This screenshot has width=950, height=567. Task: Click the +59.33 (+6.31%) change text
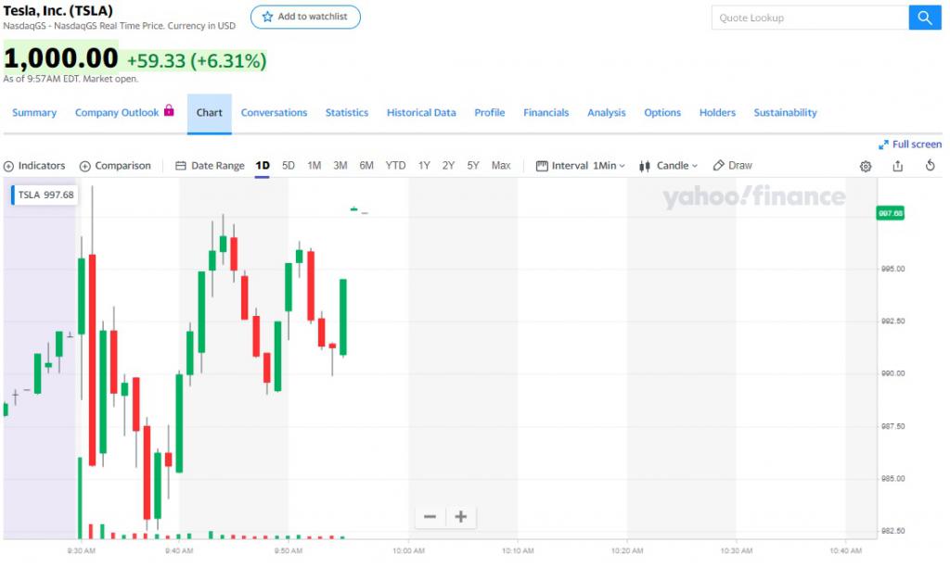pos(197,60)
